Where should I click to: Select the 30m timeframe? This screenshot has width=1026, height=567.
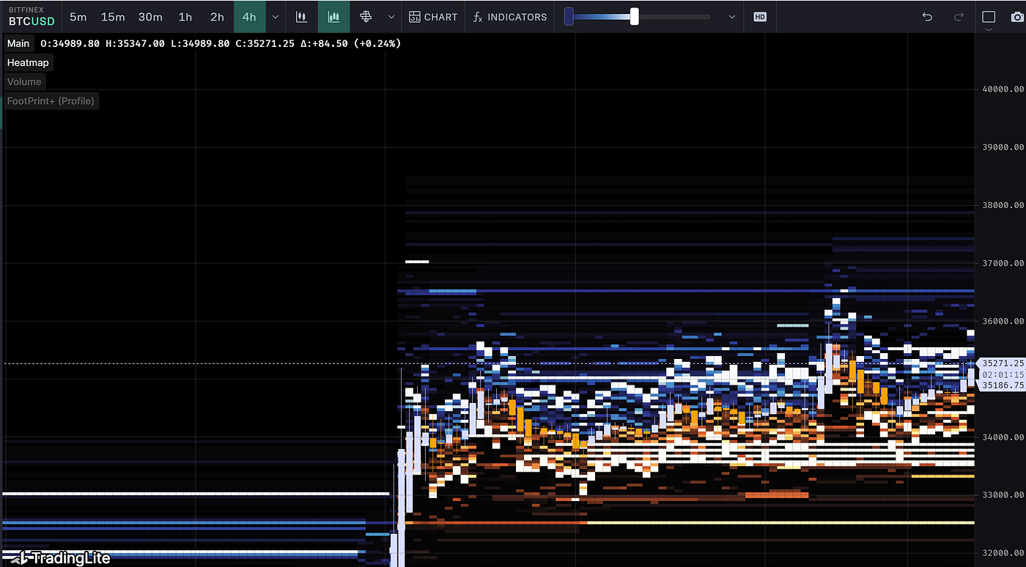coord(150,17)
